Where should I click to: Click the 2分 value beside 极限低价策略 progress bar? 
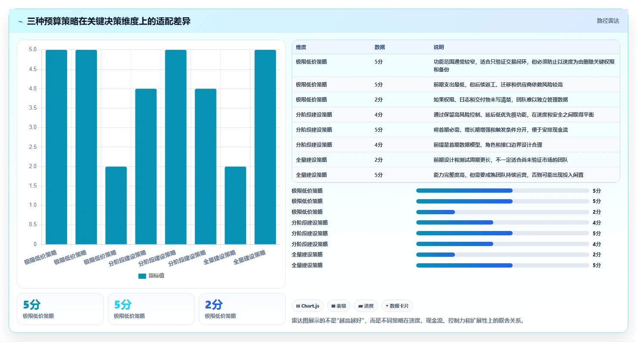(597, 212)
